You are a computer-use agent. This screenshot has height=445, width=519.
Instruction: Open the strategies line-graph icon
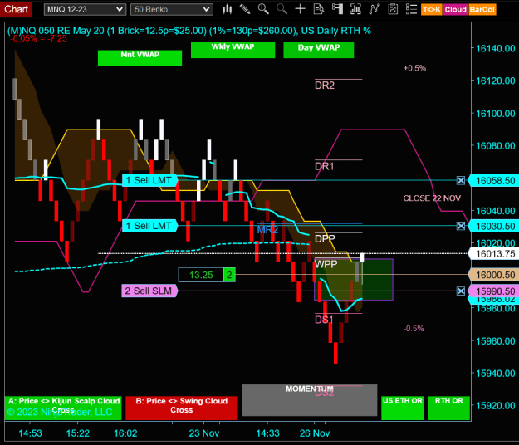pos(375,9)
